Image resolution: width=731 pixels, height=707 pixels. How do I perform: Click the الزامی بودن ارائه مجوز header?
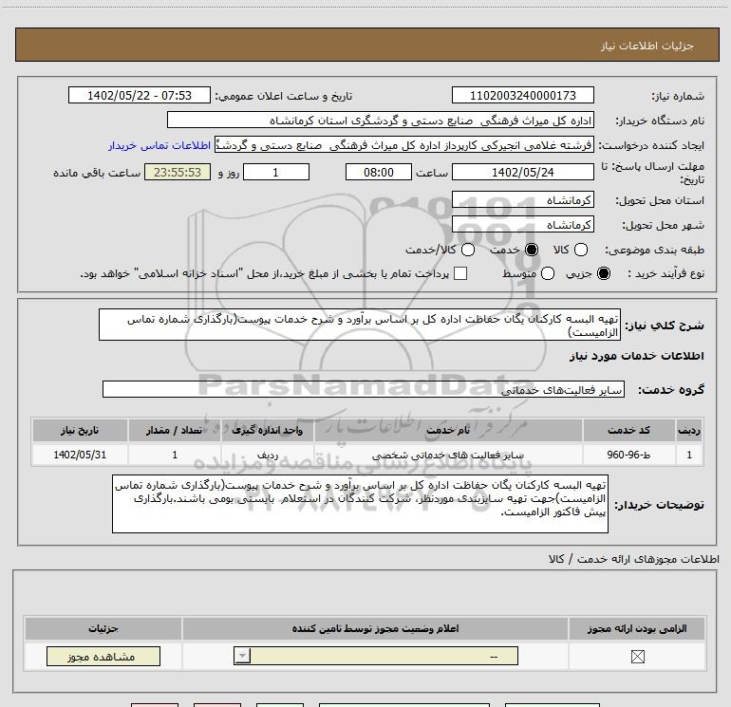pyautogui.click(x=637, y=628)
